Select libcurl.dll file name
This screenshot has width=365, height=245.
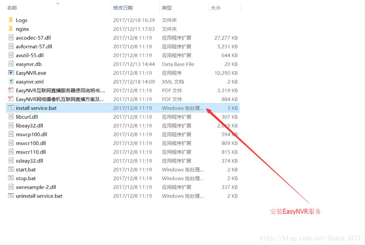27,117
